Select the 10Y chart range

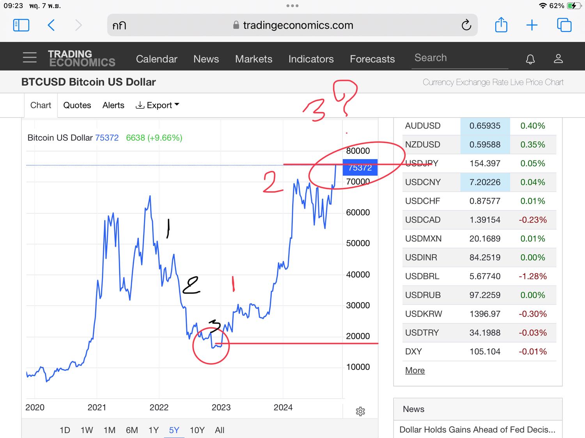(x=197, y=430)
